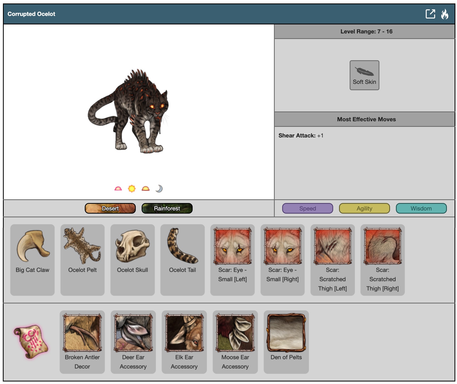Screen dimensions: 457x384
Task: Click the pink sunrise dawn icon
Action: coord(118,189)
